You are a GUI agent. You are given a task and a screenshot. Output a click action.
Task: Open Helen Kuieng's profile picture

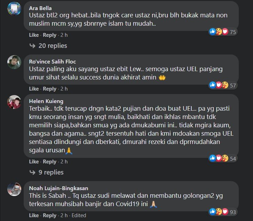[14, 102]
